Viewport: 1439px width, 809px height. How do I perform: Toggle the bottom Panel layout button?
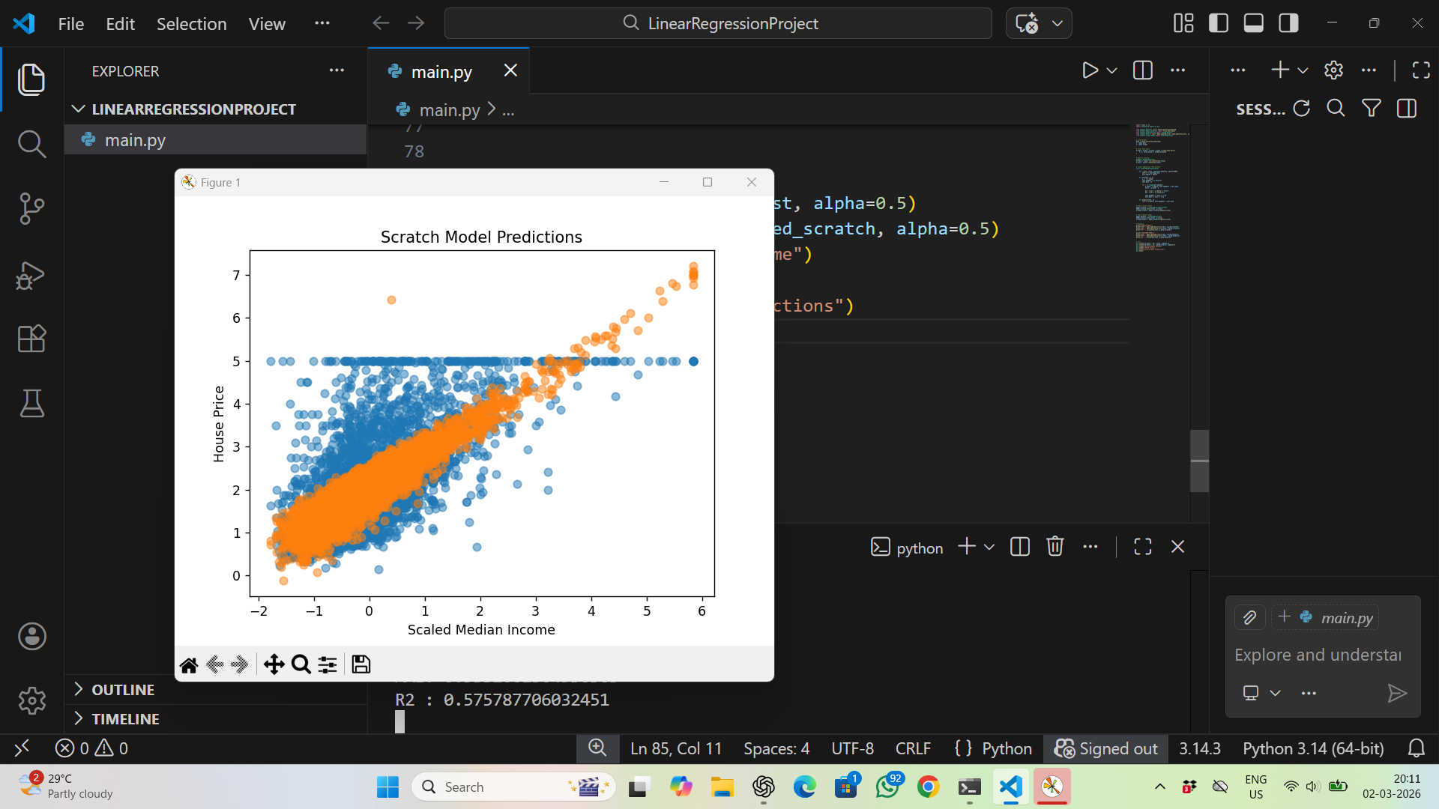coord(1254,23)
